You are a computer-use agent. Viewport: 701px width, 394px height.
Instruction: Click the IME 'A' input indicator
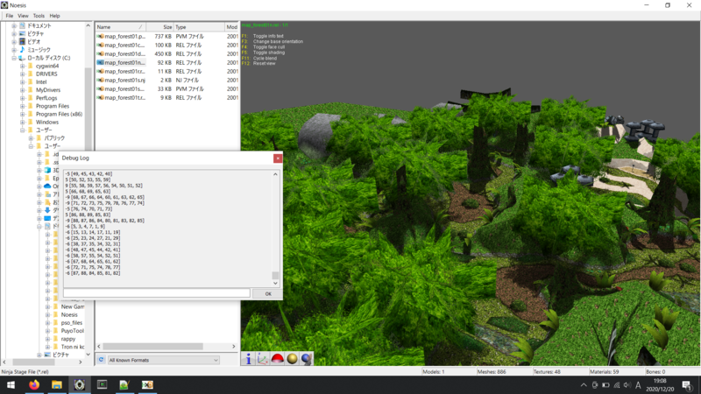click(x=638, y=385)
